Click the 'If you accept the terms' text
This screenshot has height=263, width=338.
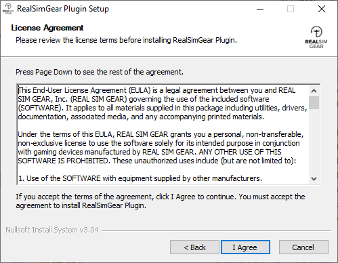point(161,201)
